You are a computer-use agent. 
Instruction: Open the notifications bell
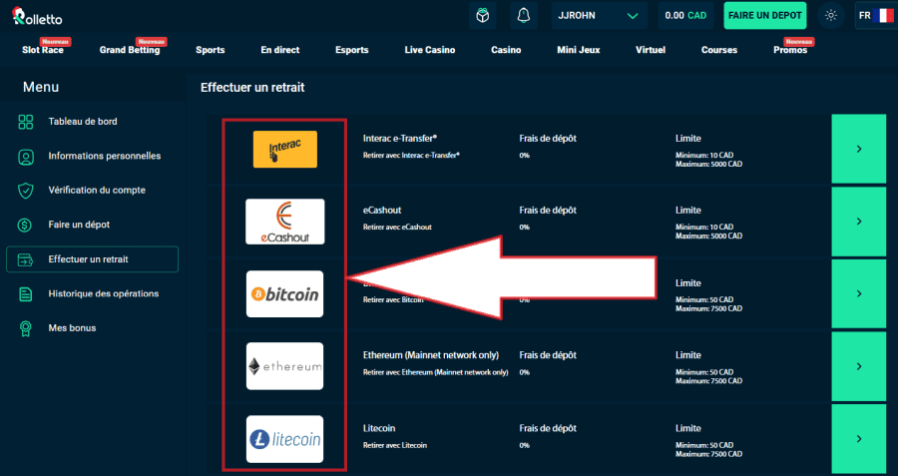(x=524, y=15)
